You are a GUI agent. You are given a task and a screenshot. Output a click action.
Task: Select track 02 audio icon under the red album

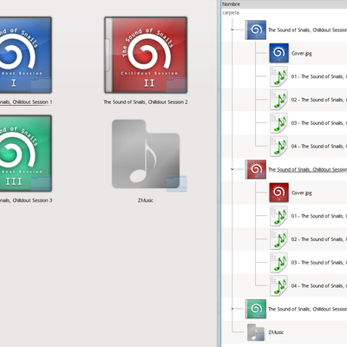pos(278,239)
